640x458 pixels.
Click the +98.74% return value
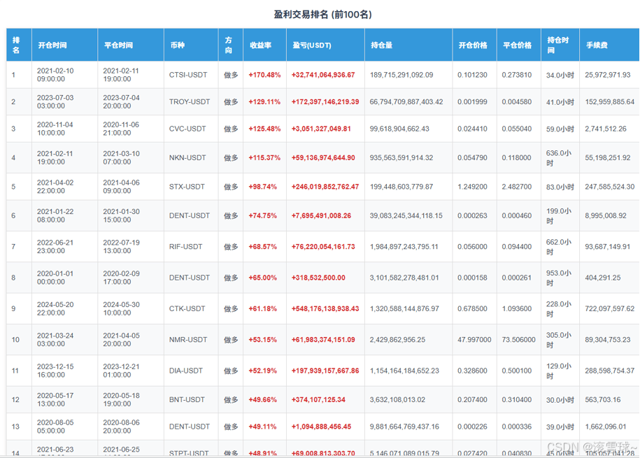coord(262,187)
